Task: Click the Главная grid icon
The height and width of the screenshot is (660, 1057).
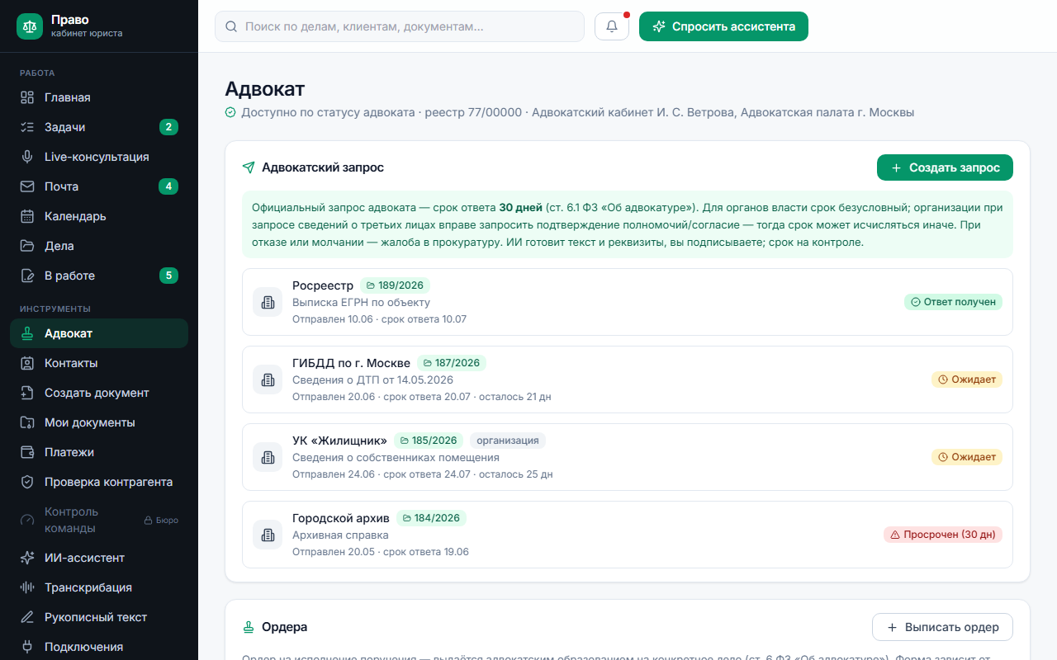Action: pos(27,97)
